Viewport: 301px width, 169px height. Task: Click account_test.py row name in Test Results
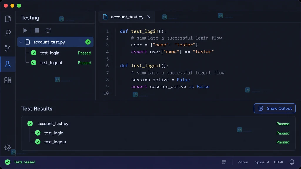coord(53,124)
